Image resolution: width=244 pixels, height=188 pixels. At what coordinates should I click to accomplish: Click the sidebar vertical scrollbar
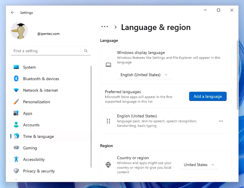(91, 117)
